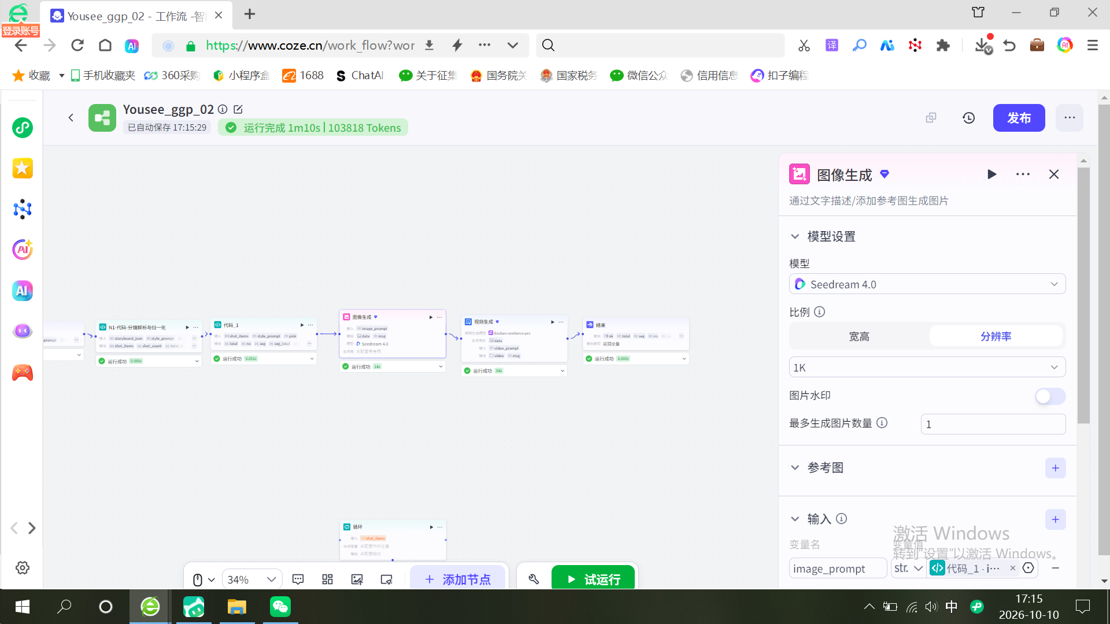Image resolution: width=1110 pixels, height=624 pixels.
Task: Open the sidebar settings gear icon
Action: [x=23, y=568]
